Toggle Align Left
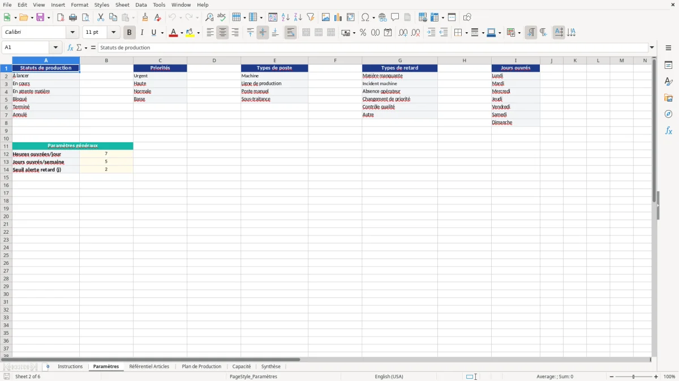This screenshot has width=679, height=381. click(210, 33)
